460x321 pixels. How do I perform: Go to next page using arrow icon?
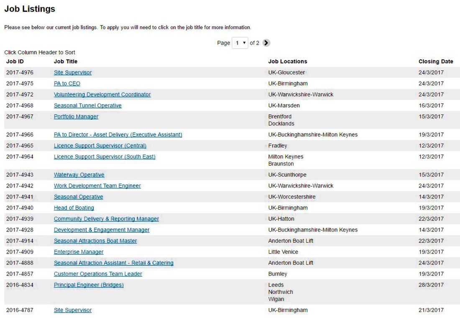click(x=266, y=43)
